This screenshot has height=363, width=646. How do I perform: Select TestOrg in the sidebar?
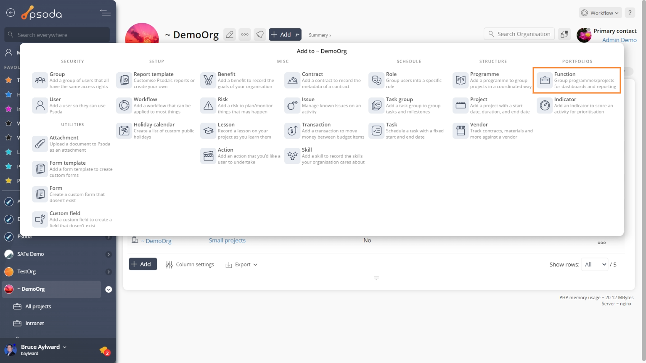(26, 271)
